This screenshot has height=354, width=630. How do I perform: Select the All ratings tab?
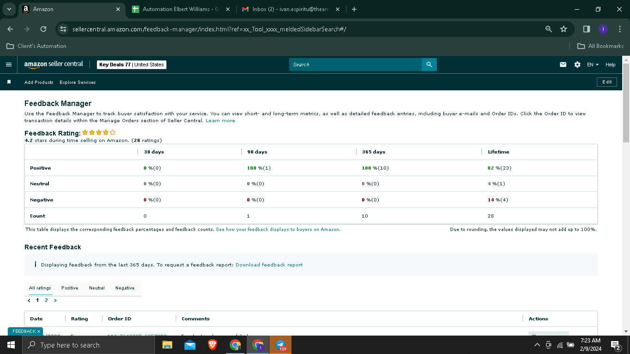[40, 288]
